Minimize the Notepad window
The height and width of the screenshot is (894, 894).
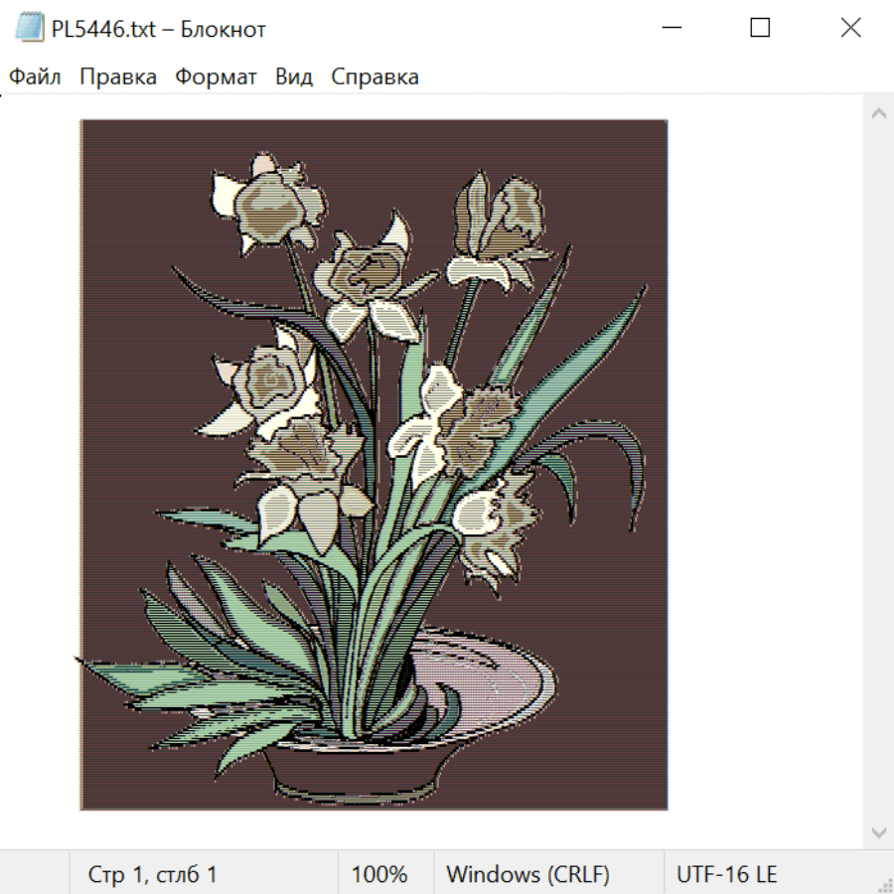pos(671,28)
